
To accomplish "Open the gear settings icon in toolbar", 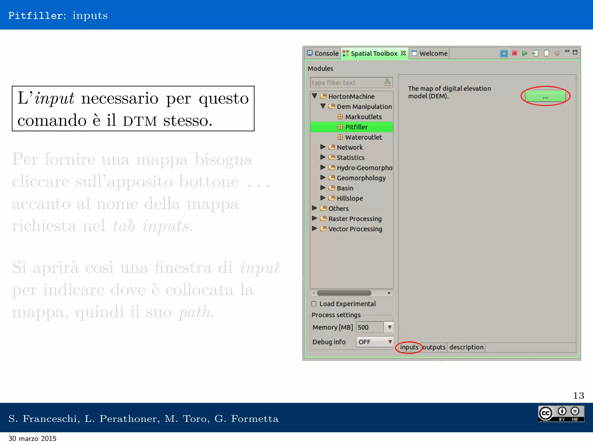I will pos(557,53).
